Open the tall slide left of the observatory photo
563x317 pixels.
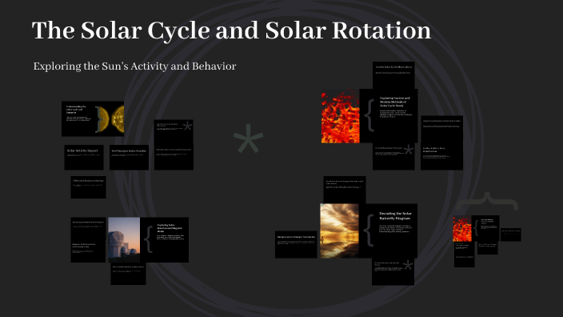point(88,239)
